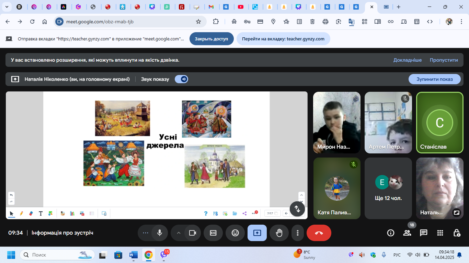Show participants list with 18 badge
This screenshot has height=263, width=469.
[x=407, y=233]
